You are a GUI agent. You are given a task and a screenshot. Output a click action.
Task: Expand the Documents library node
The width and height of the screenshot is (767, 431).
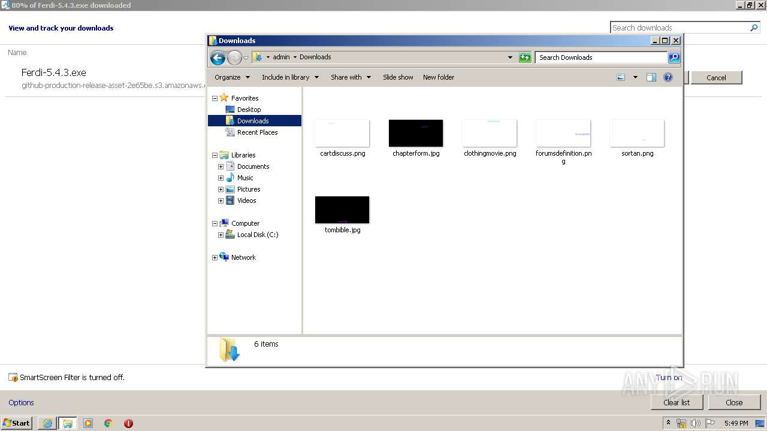(221, 166)
